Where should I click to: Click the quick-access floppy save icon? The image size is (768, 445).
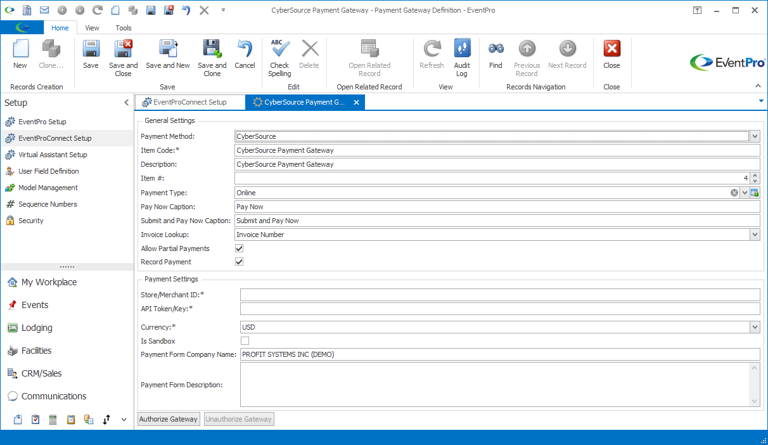coord(151,10)
